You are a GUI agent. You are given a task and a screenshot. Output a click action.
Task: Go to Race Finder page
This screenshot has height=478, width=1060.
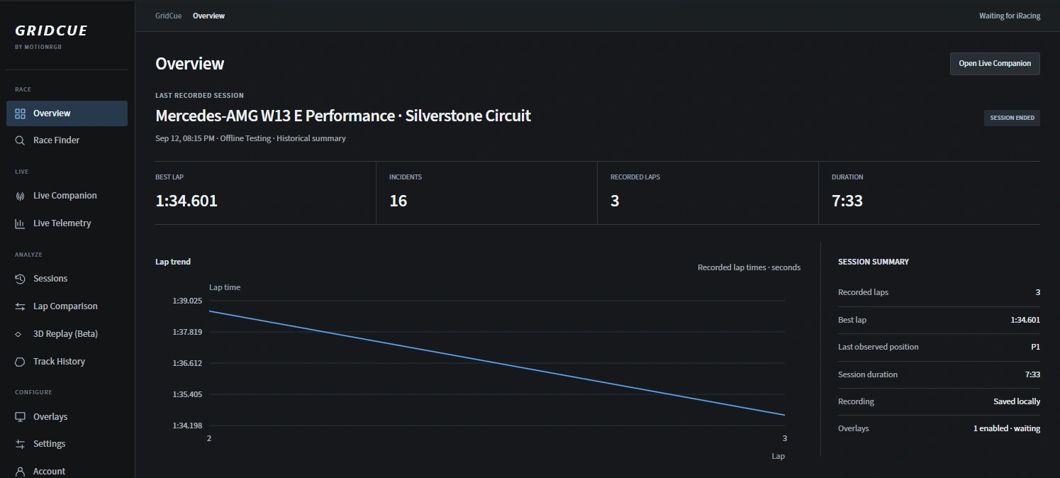point(67,140)
